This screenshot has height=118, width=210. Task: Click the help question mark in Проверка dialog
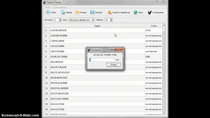[x=112, y=49]
